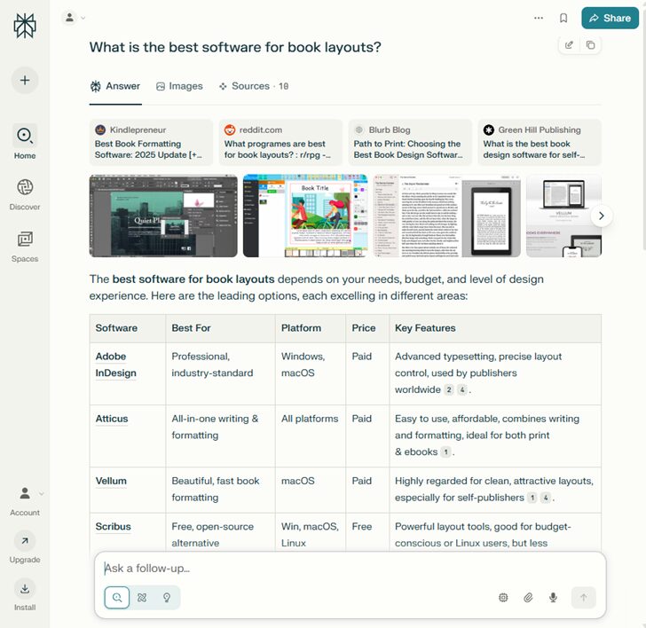Viewport: 646px width, 628px height.
Task: Select the Search mode toggle
Action: 117,598
